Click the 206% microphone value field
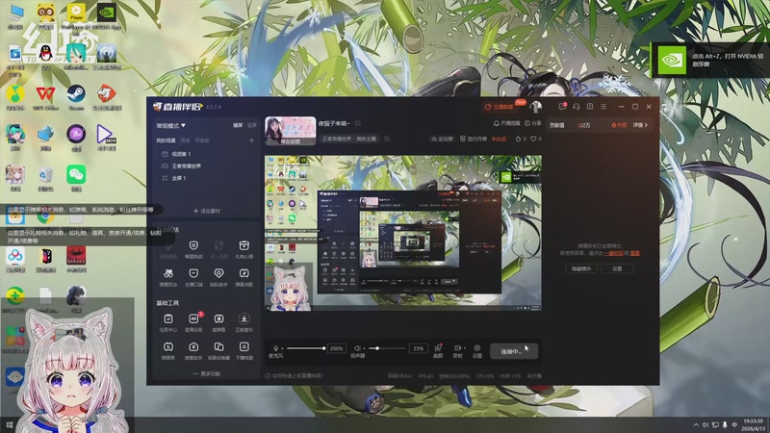770x433 pixels. 336,348
